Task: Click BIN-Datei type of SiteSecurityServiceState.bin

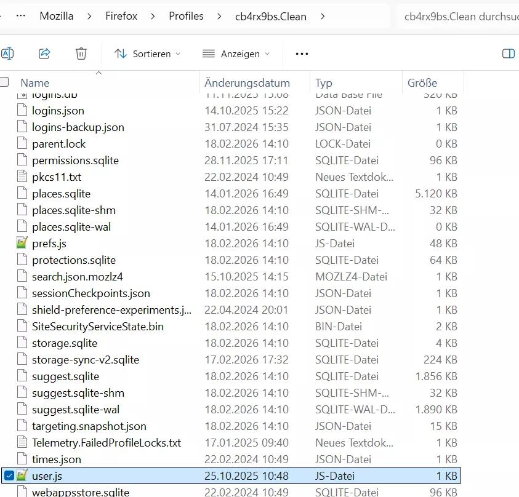Action: [x=339, y=327]
